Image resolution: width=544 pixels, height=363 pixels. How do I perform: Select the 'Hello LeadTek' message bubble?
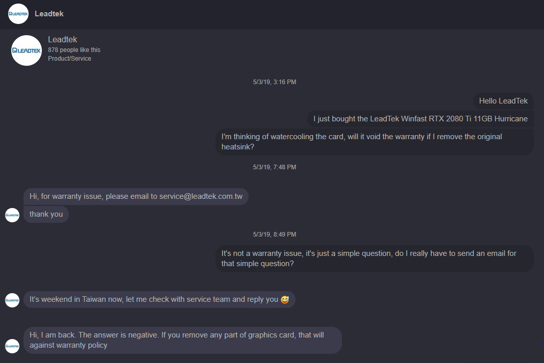pyautogui.click(x=503, y=101)
